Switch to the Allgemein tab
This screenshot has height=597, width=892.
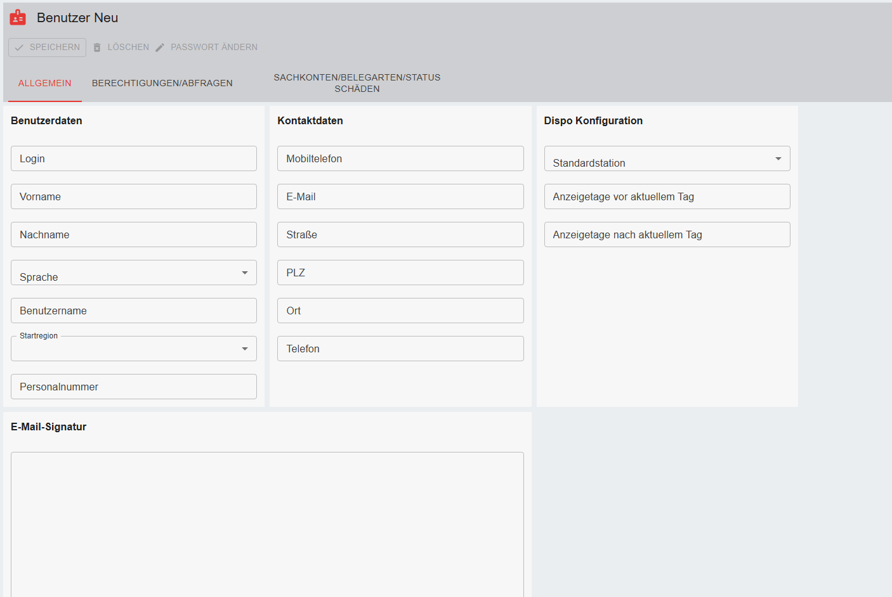44,83
